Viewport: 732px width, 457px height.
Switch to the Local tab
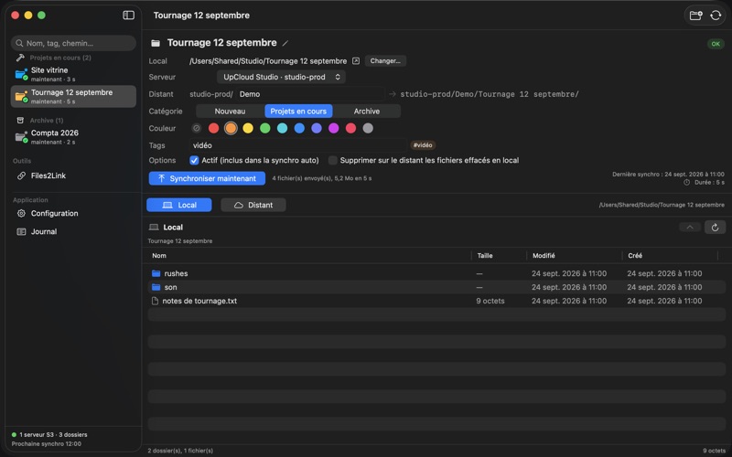[x=179, y=205]
